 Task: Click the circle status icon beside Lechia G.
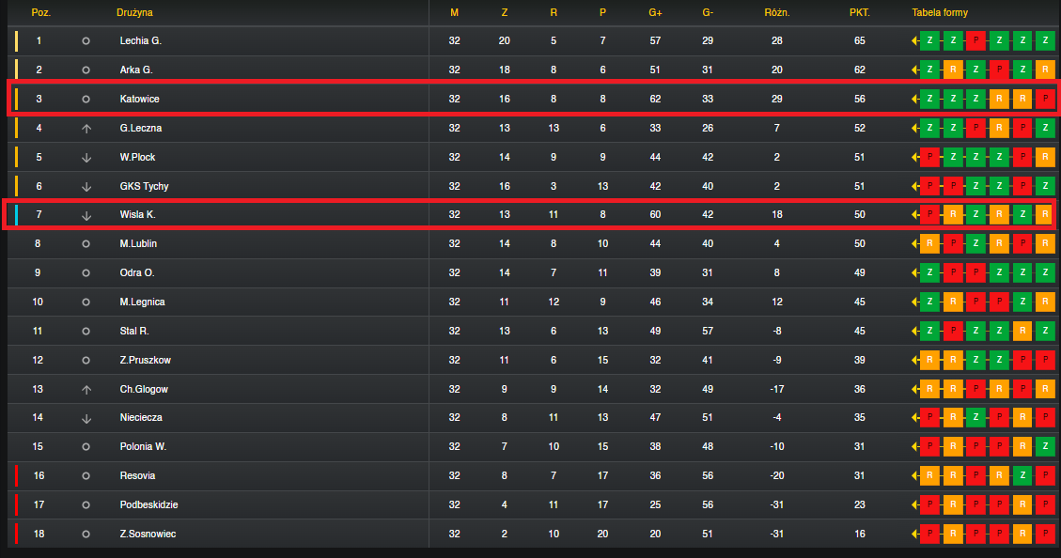tap(86, 40)
